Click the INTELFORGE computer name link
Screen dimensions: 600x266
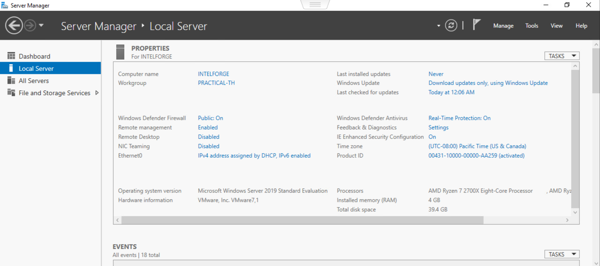click(x=213, y=74)
